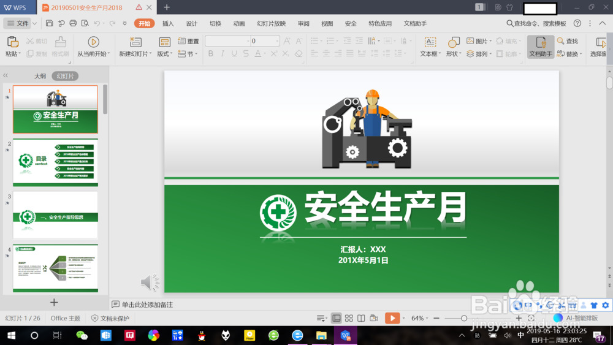
Task: Click the orange play slideshow button
Action: (x=392, y=318)
